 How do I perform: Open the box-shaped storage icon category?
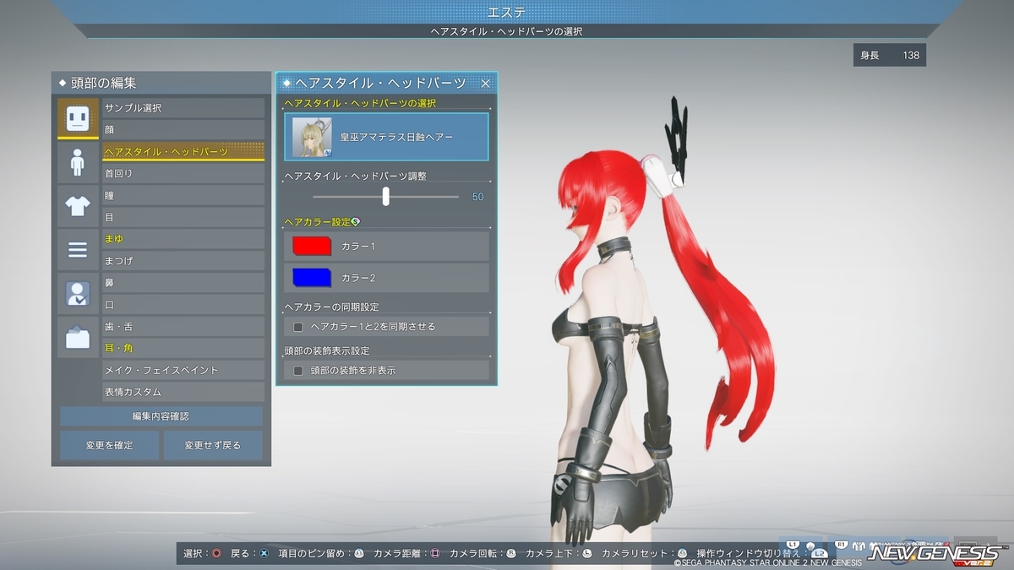coord(78,338)
